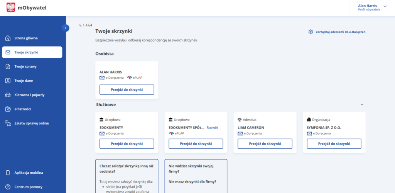This screenshot has height=193, width=395.
Task: Go to Twoje sprawy in the sidebar
Action: (x=32, y=66)
